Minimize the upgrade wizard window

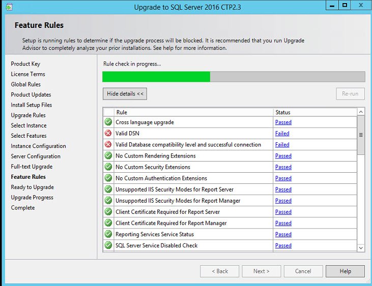(x=332, y=5)
